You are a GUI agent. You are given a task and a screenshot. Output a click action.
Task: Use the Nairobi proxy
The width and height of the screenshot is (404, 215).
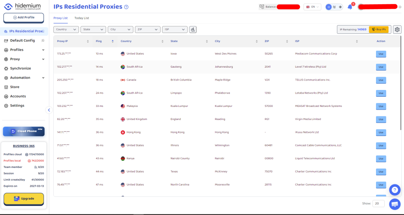tap(381, 158)
